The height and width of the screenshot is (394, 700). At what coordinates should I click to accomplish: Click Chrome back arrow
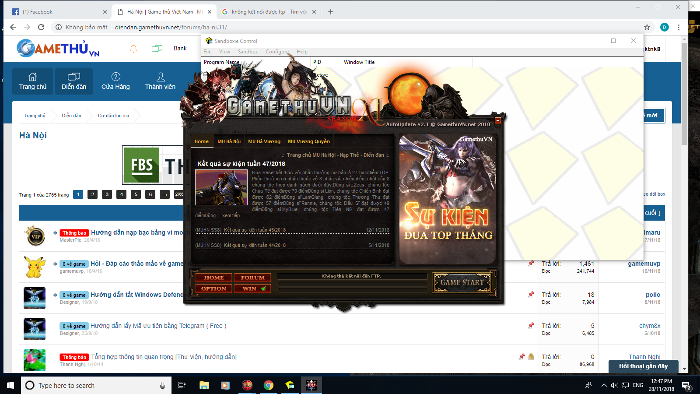point(13,27)
